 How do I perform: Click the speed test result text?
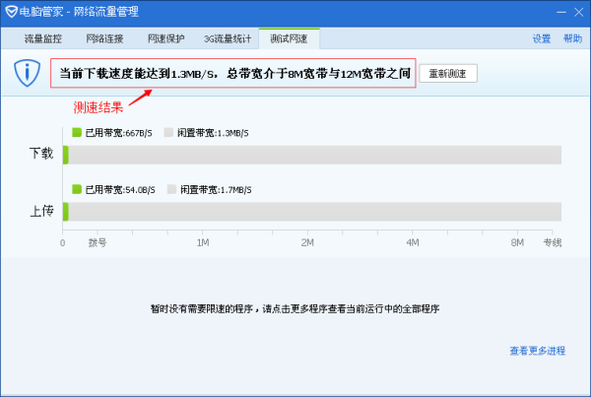point(234,73)
